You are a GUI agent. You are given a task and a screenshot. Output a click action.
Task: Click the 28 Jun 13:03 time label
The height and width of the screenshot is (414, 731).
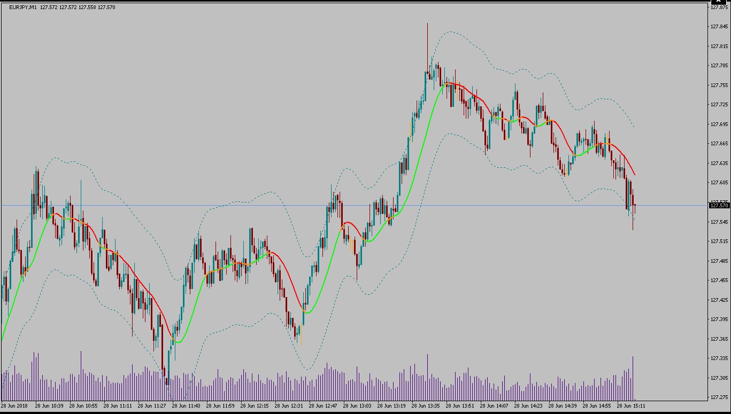click(357, 406)
